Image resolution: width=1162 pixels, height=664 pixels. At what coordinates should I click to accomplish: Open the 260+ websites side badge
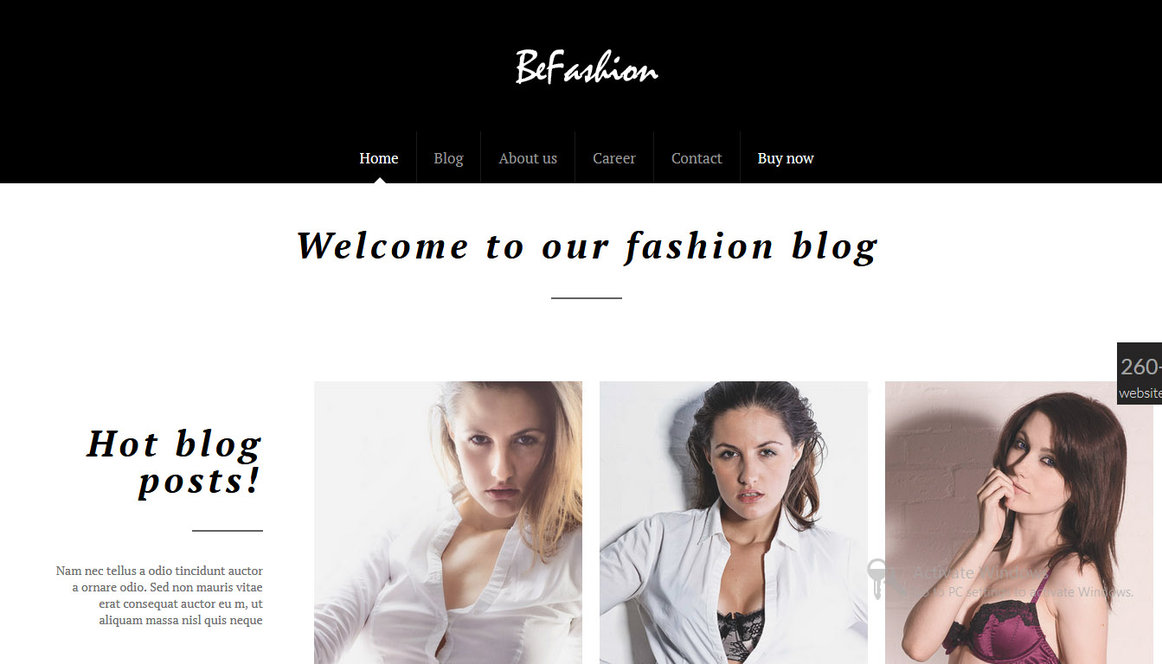[1140, 373]
